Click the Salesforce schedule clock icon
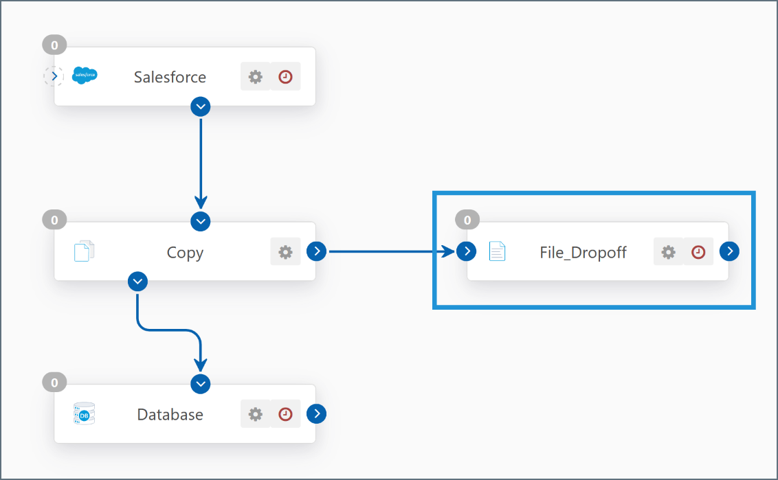The width and height of the screenshot is (778, 480). [x=285, y=77]
